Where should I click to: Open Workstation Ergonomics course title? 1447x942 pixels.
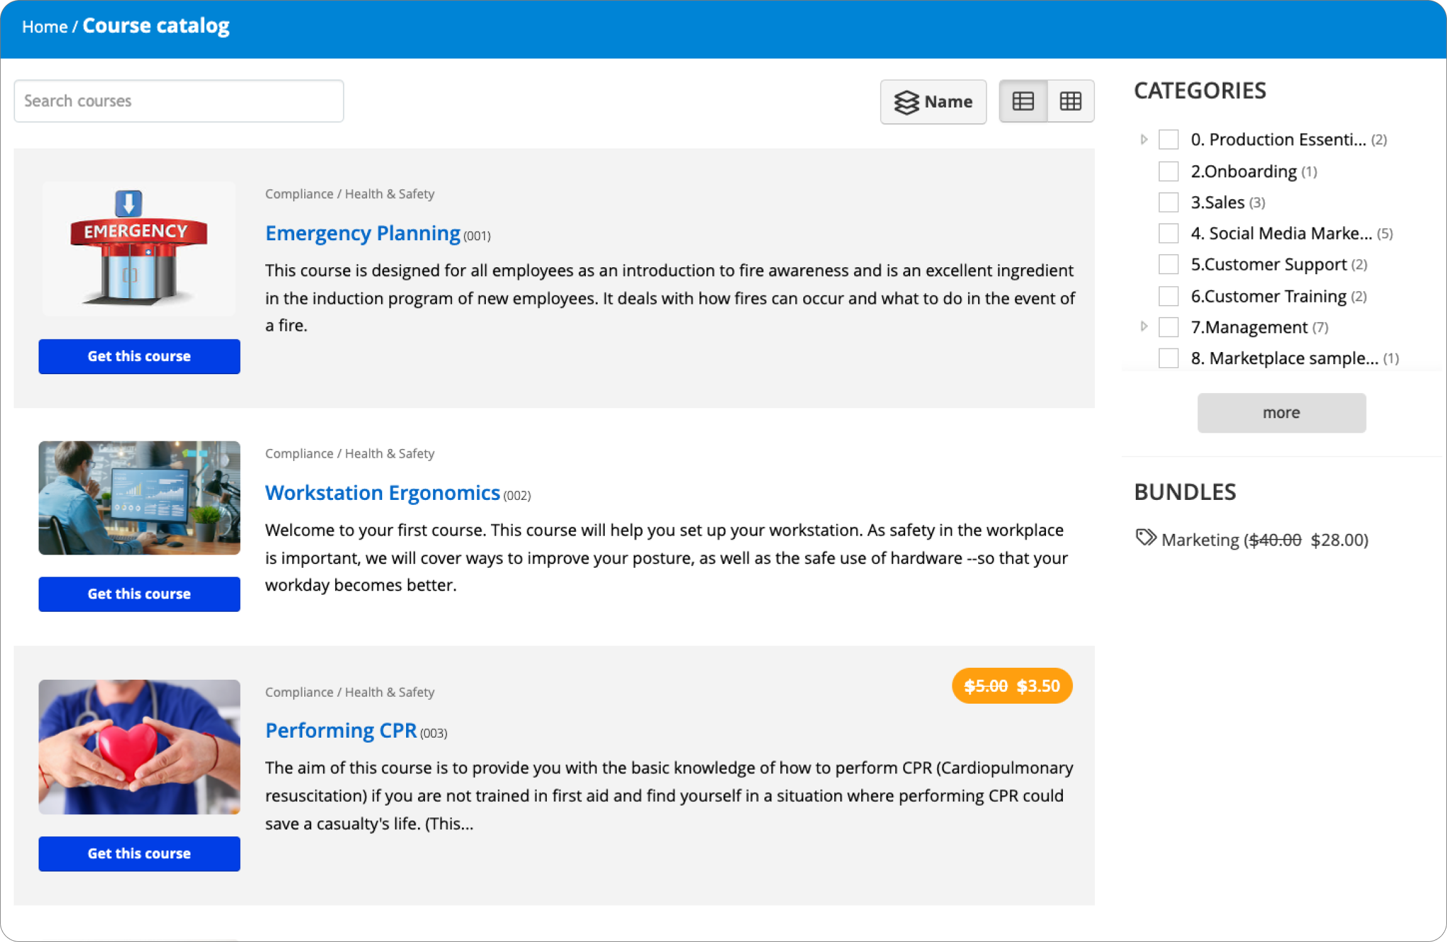point(382,493)
